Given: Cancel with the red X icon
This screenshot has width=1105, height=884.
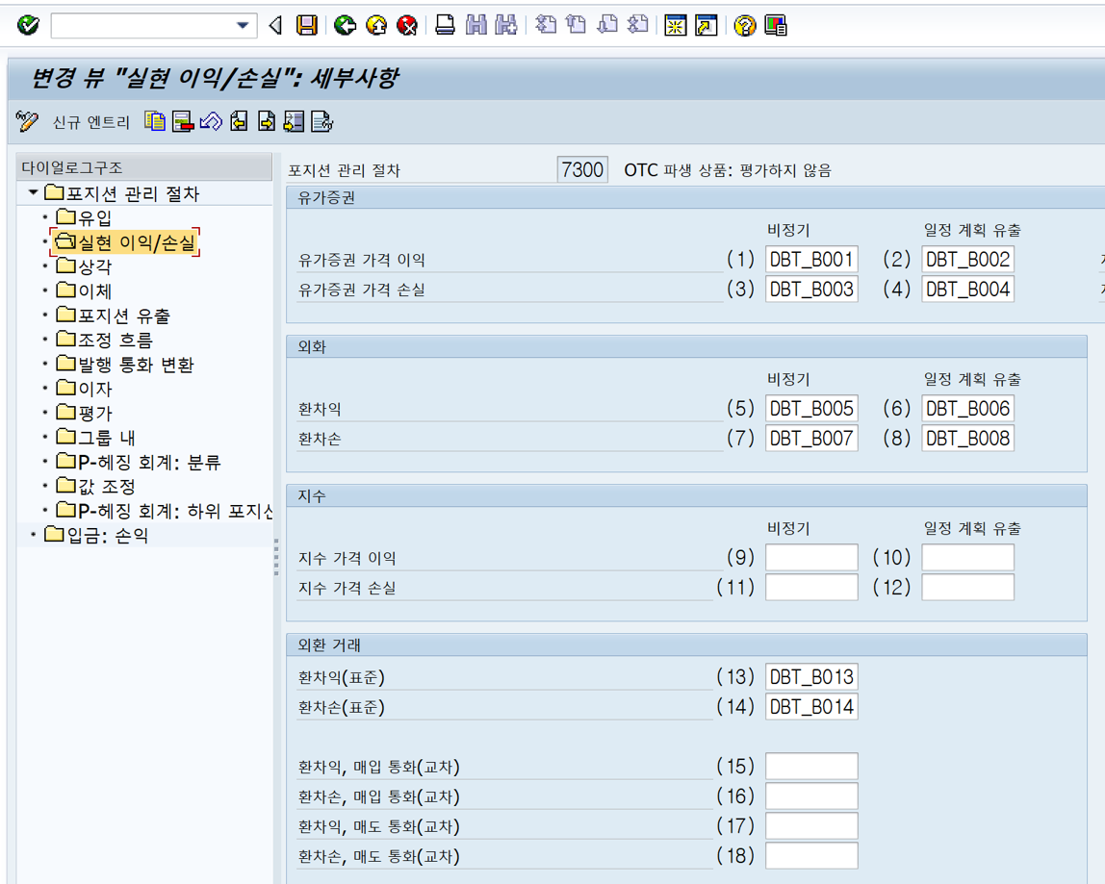Looking at the screenshot, I should pyautogui.click(x=407, y=26).
